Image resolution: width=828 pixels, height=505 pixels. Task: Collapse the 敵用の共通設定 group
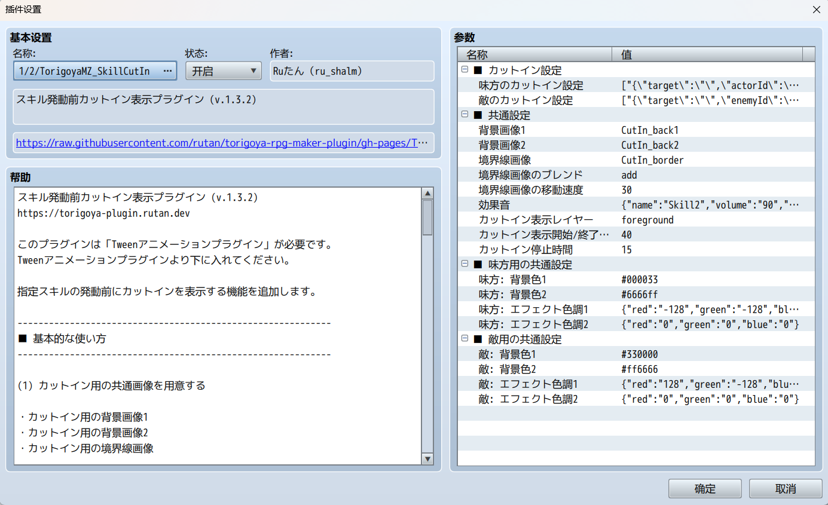[465, 339]
